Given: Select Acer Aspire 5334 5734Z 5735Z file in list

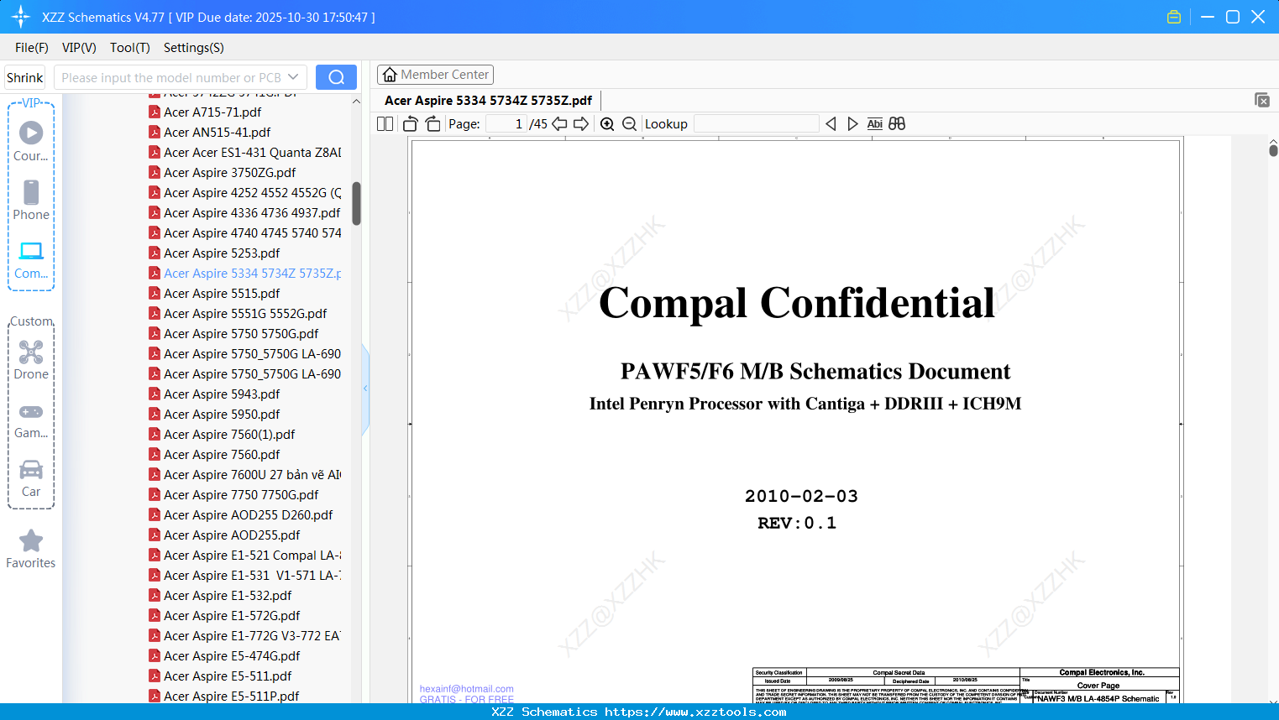Looking at the screenshot, I should point(245,273).
